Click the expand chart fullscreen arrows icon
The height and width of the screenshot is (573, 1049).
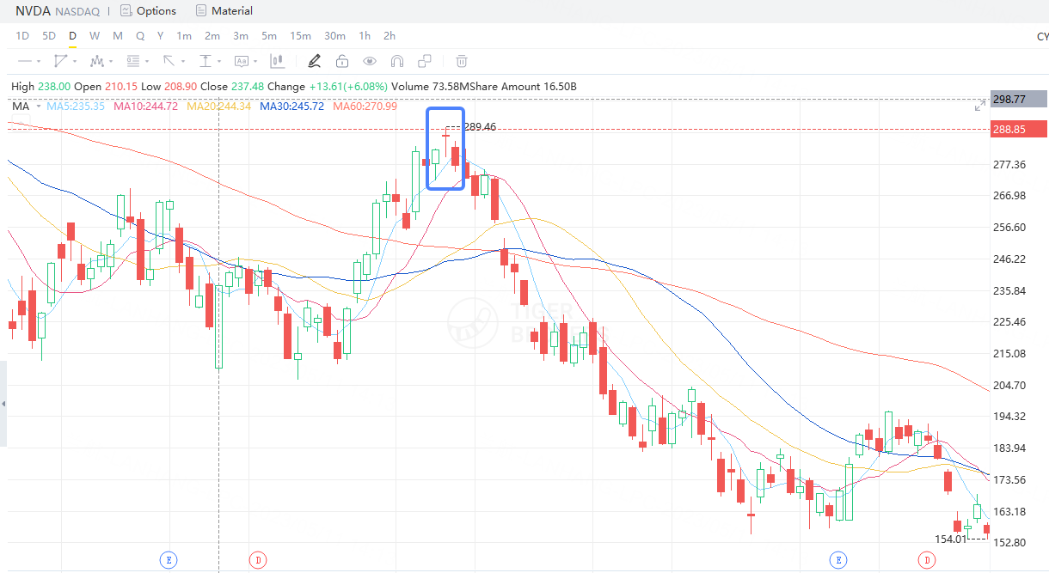[979, 106]
